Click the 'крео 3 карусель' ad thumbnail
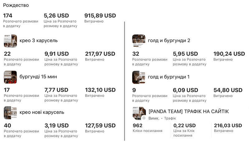The image size is (249, 144). point(10,41)
